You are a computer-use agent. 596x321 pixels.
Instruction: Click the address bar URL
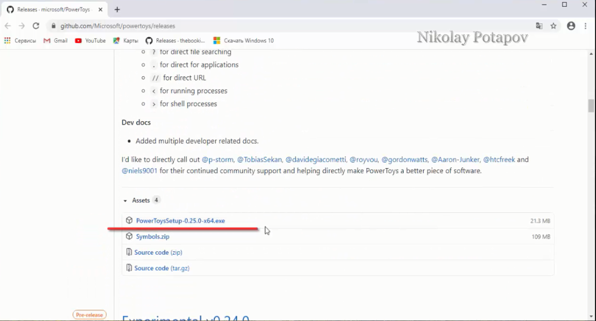coord(118,26)
